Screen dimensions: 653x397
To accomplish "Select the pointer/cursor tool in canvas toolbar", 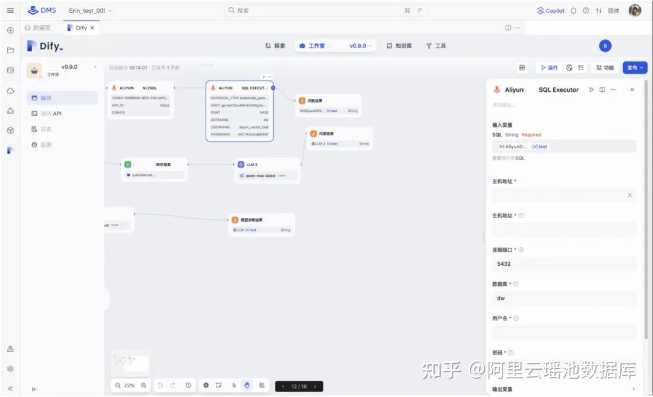I will pos(234,385).
